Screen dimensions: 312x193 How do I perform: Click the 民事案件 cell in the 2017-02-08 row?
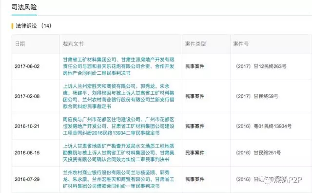coord(195,96)
